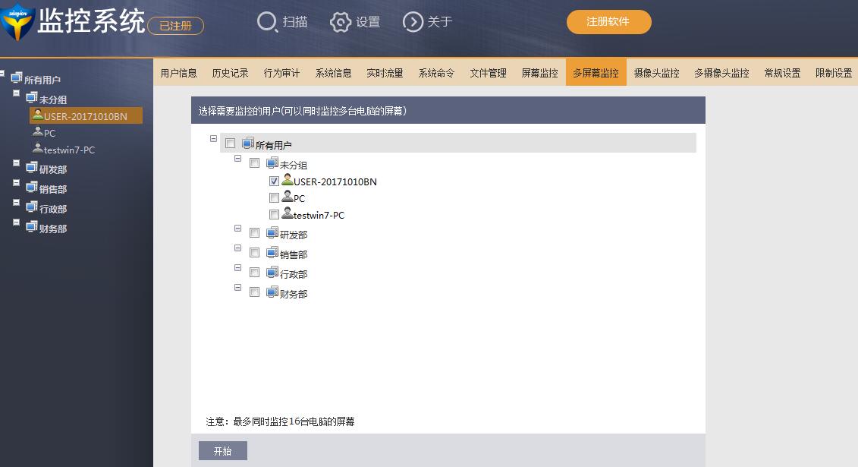Viewport: 858px width, 467px height.
Task: Click the orange 注册软件 button
Action: click(x=608, y=22)
